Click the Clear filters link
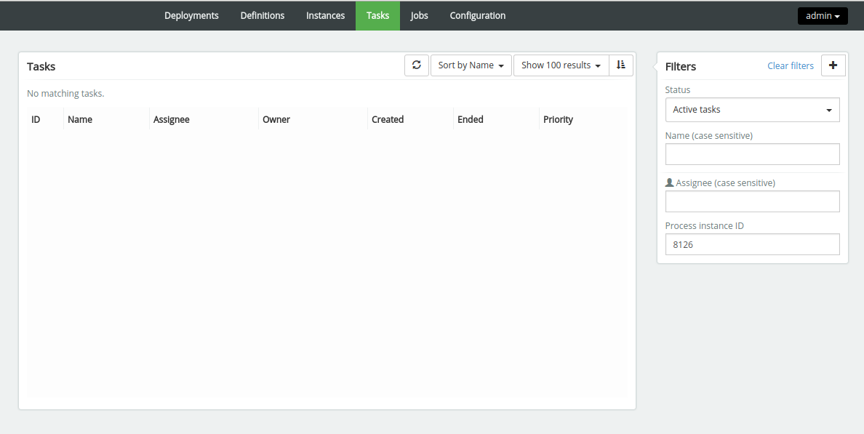The image size is (864, 434). (x=790, y=66)
